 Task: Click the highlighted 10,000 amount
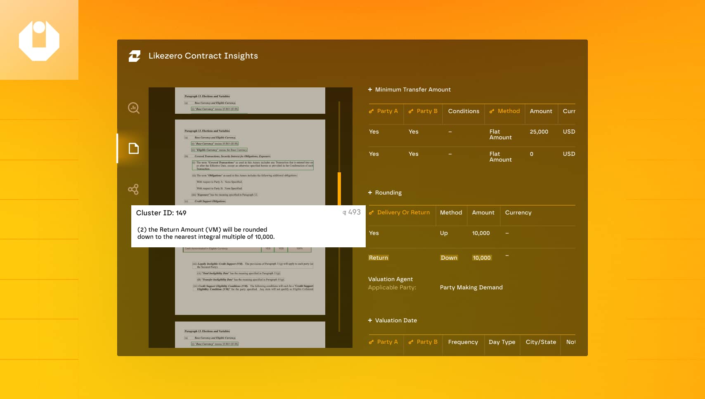point(482,258)
